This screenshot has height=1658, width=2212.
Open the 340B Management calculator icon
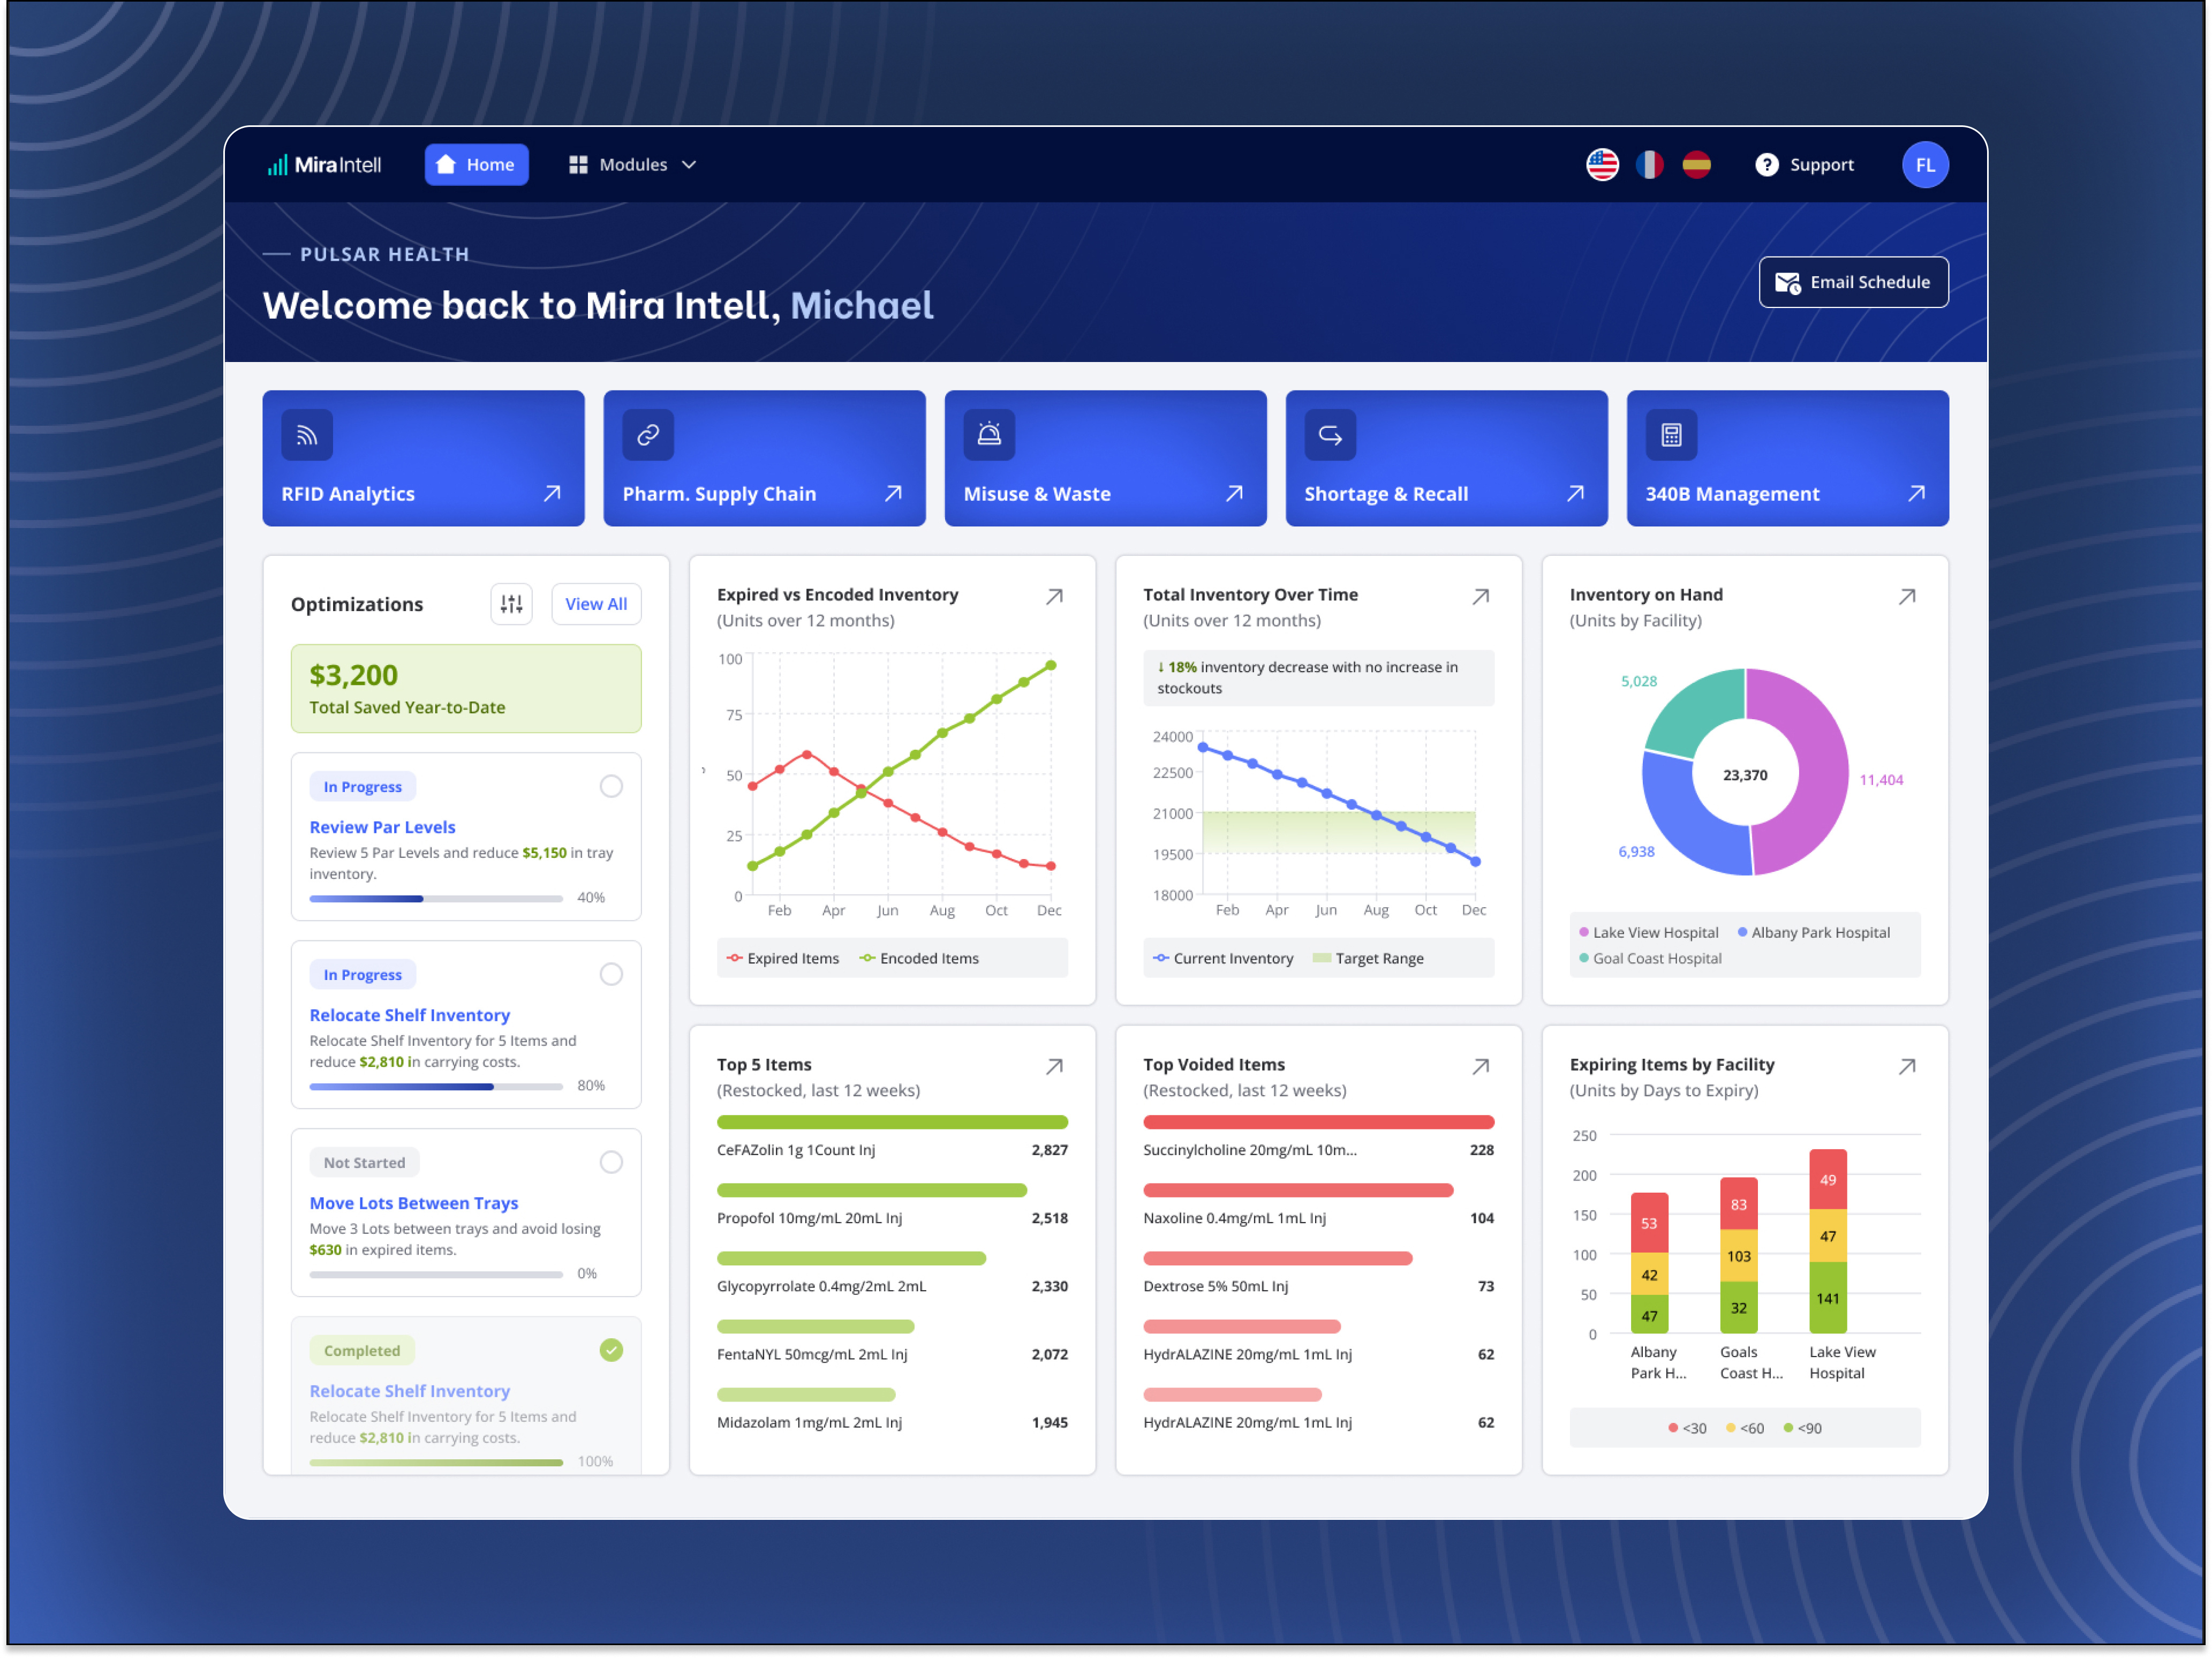pyautogui.click(x=1671, y=434)
